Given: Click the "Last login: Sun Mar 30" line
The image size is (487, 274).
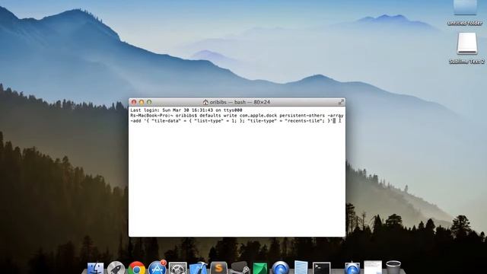Looking at the screenshot, I should click(186, 110).
